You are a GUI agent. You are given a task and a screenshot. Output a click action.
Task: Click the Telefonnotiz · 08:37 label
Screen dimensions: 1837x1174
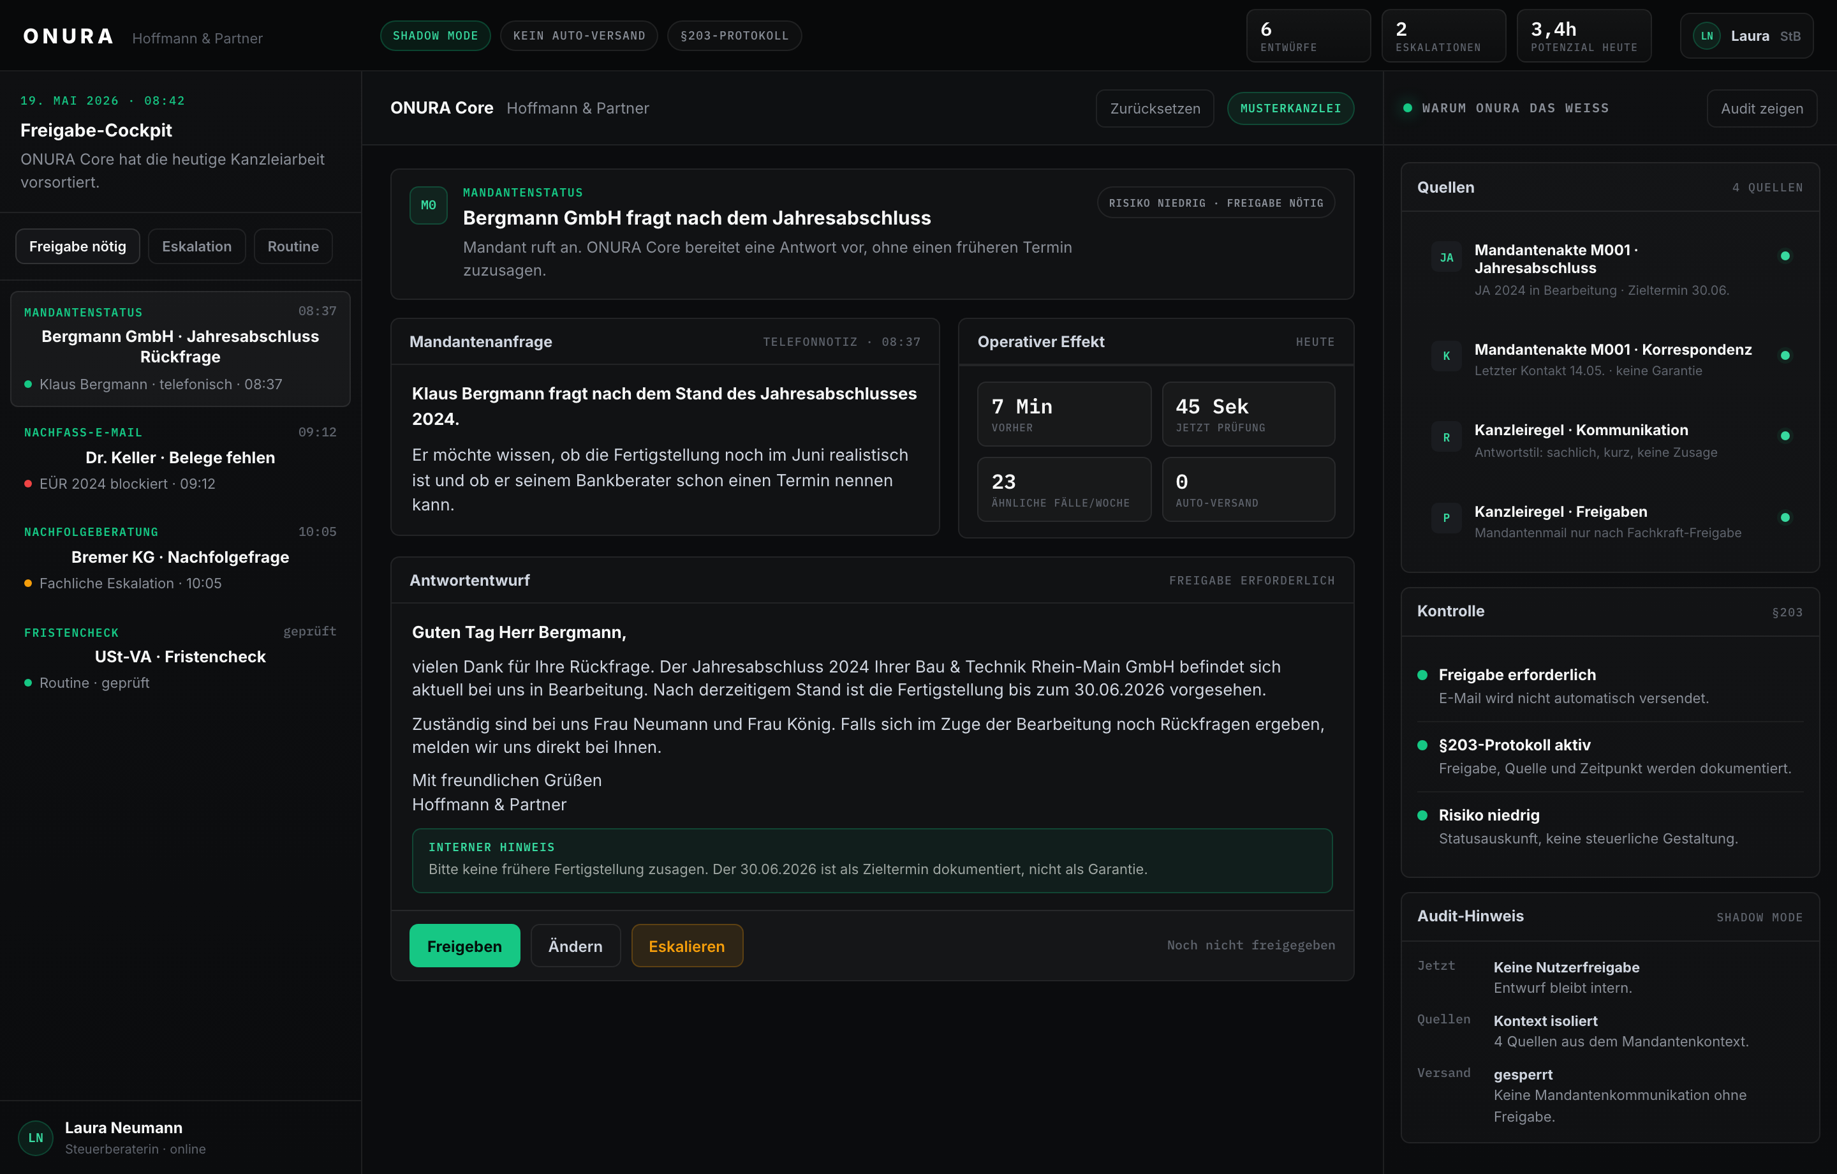[x=842, y=342]
